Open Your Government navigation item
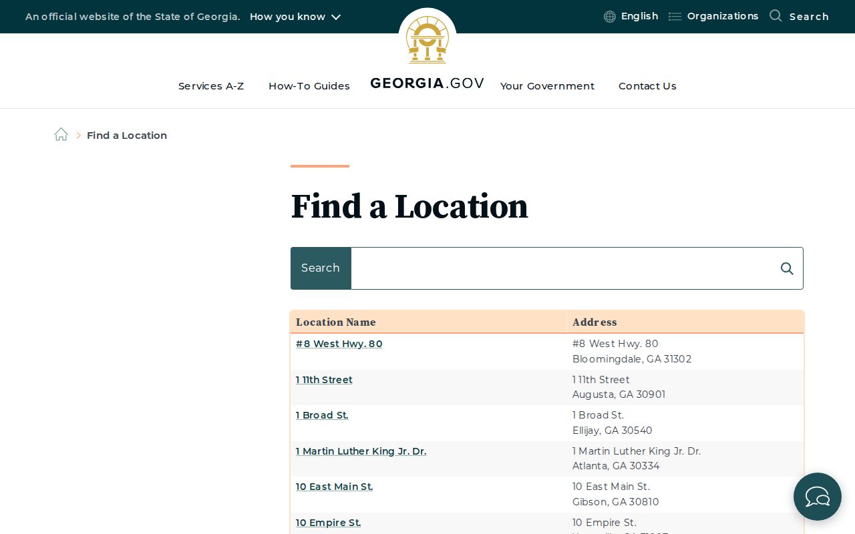The height and width of the screenshot is (534, 855). click(547, 86)
